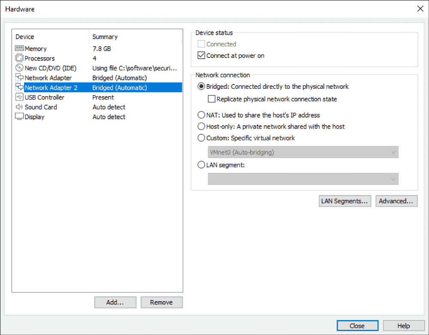This screenshot has height=335, width=429.
Task: Choose the Host-only network option
Action: 201,127
